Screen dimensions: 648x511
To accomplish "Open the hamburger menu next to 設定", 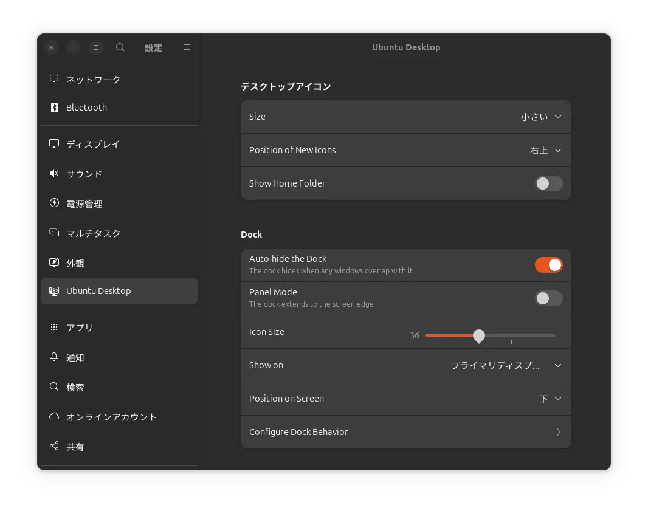I will (x=187, y=47).
